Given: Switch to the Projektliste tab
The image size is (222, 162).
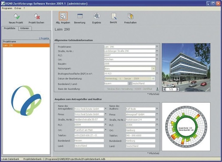Looking at the screenshot, I should click(10, 28).
